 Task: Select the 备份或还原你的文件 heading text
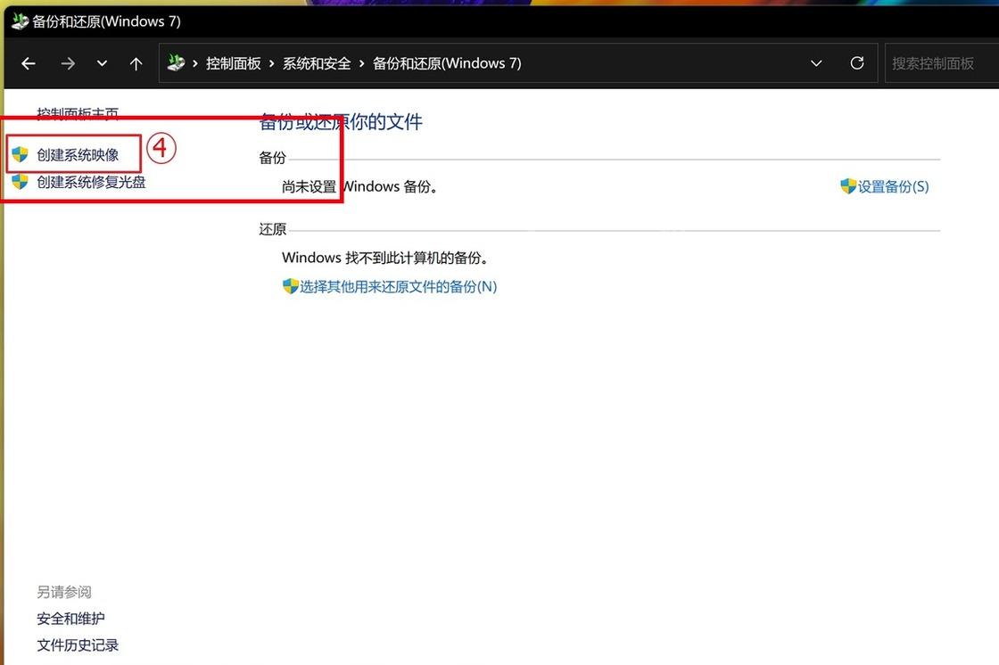[341, 121]
